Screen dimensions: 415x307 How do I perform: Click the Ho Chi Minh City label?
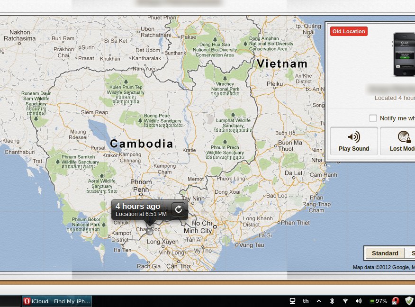pos(198,227)
